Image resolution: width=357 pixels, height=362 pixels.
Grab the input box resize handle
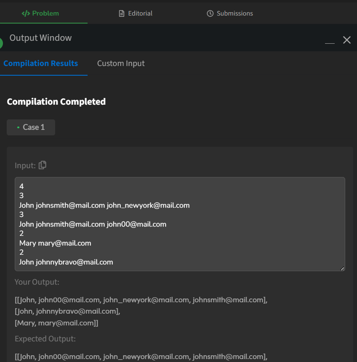[342, 269]
